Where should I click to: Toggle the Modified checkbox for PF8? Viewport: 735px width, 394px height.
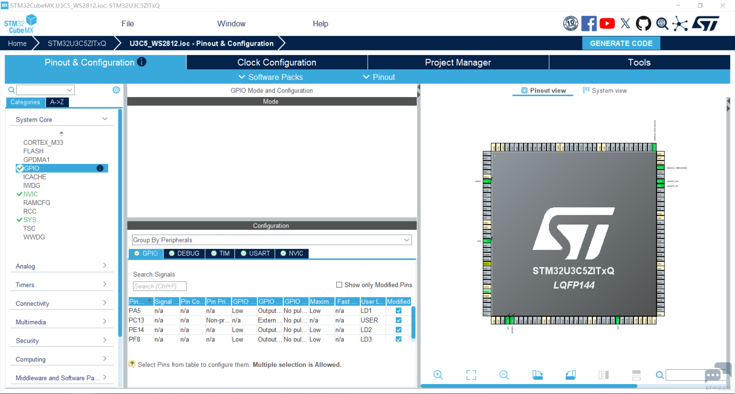(x=399, y=339)
